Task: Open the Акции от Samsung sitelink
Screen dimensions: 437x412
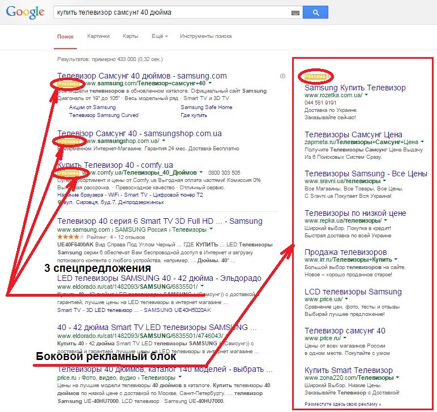Action: (92, 107)
